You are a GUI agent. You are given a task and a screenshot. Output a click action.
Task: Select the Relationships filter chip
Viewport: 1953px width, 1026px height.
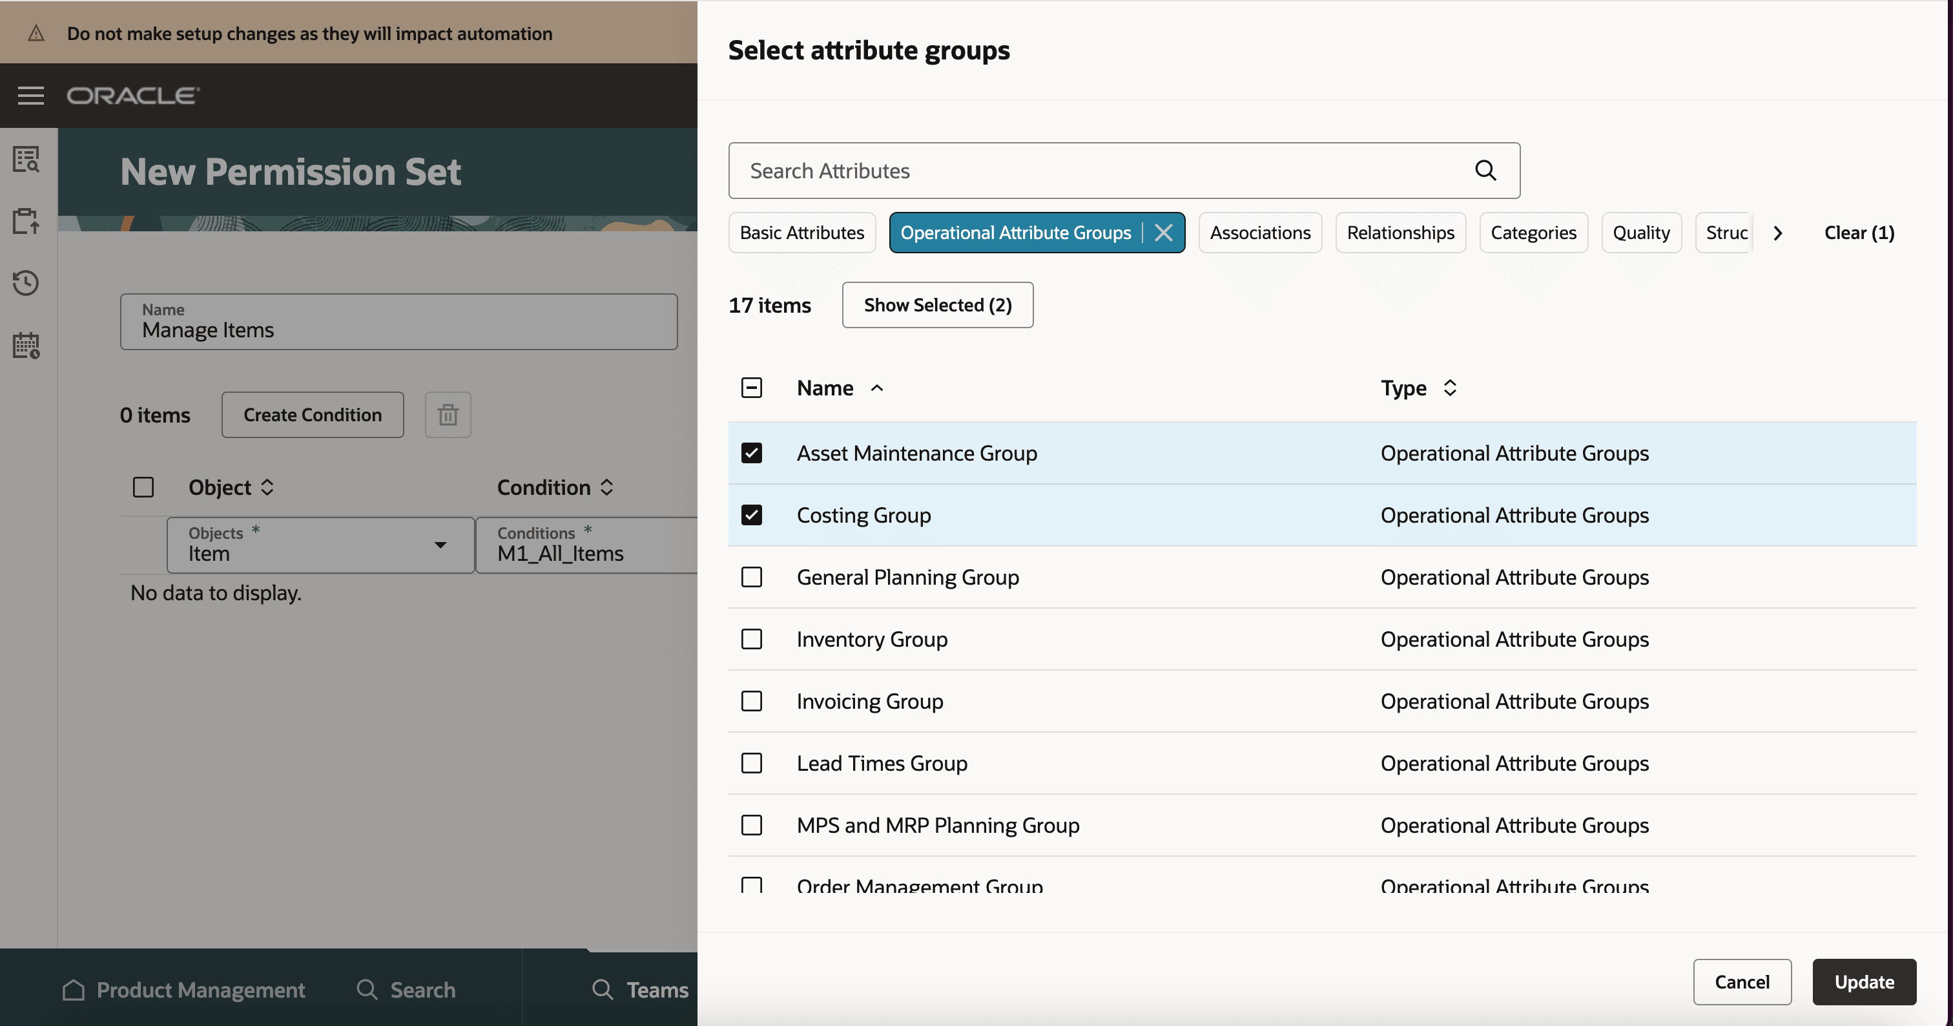1400,233
